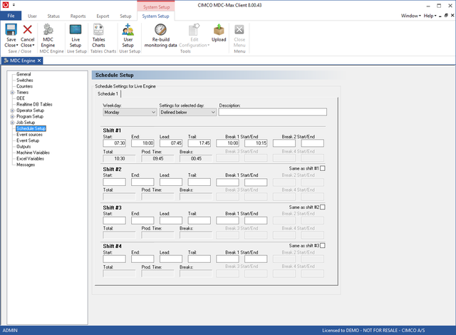Open the Help menu dropdown
This screenshot has width=456, height=335.
pos(430,16)
